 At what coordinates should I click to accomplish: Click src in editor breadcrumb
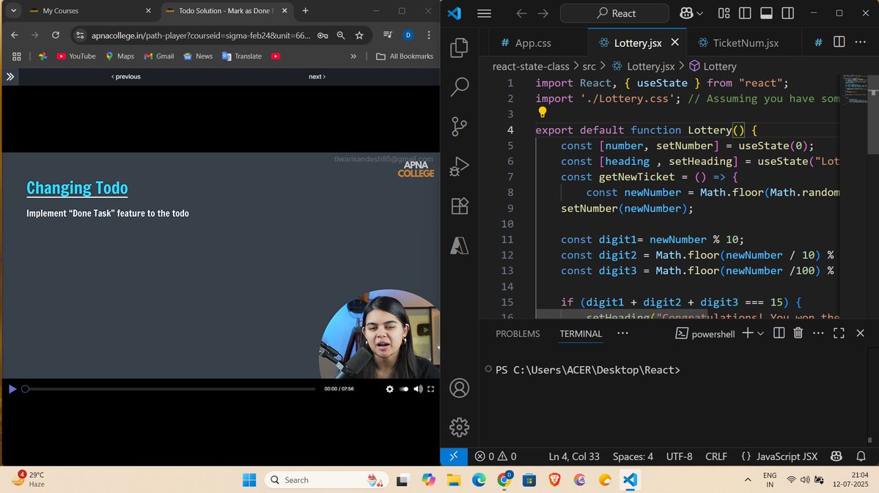click(589, 66)
